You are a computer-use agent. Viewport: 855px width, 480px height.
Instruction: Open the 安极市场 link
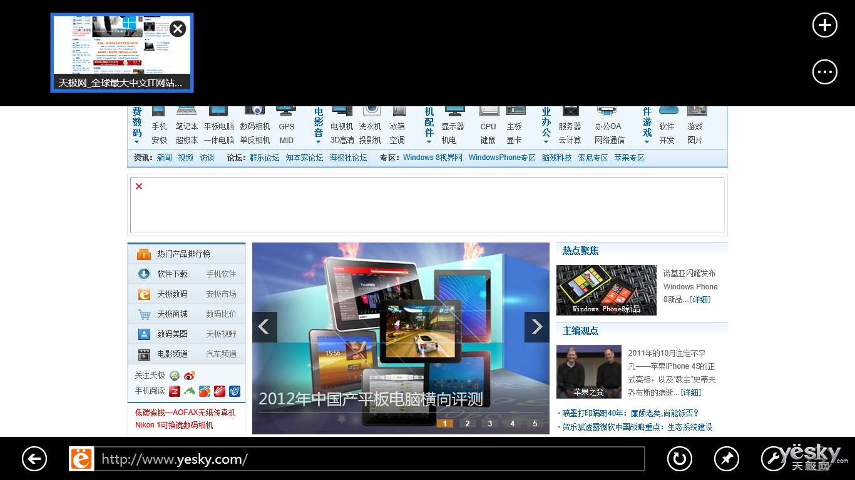[x=222, y=294]
